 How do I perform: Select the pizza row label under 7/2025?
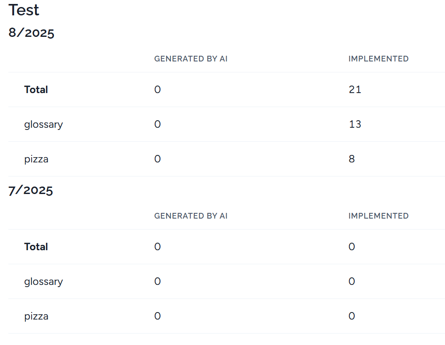pyautogui.click(x=36, y=316)
